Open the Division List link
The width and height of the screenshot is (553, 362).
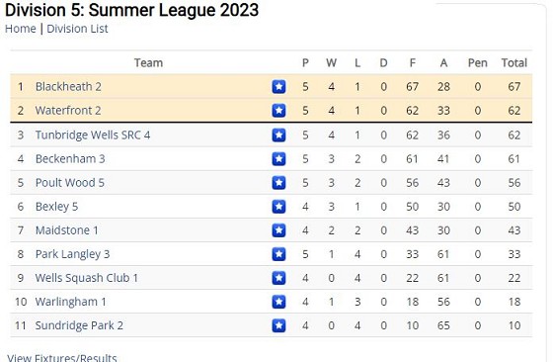click(x=77, y=29)
